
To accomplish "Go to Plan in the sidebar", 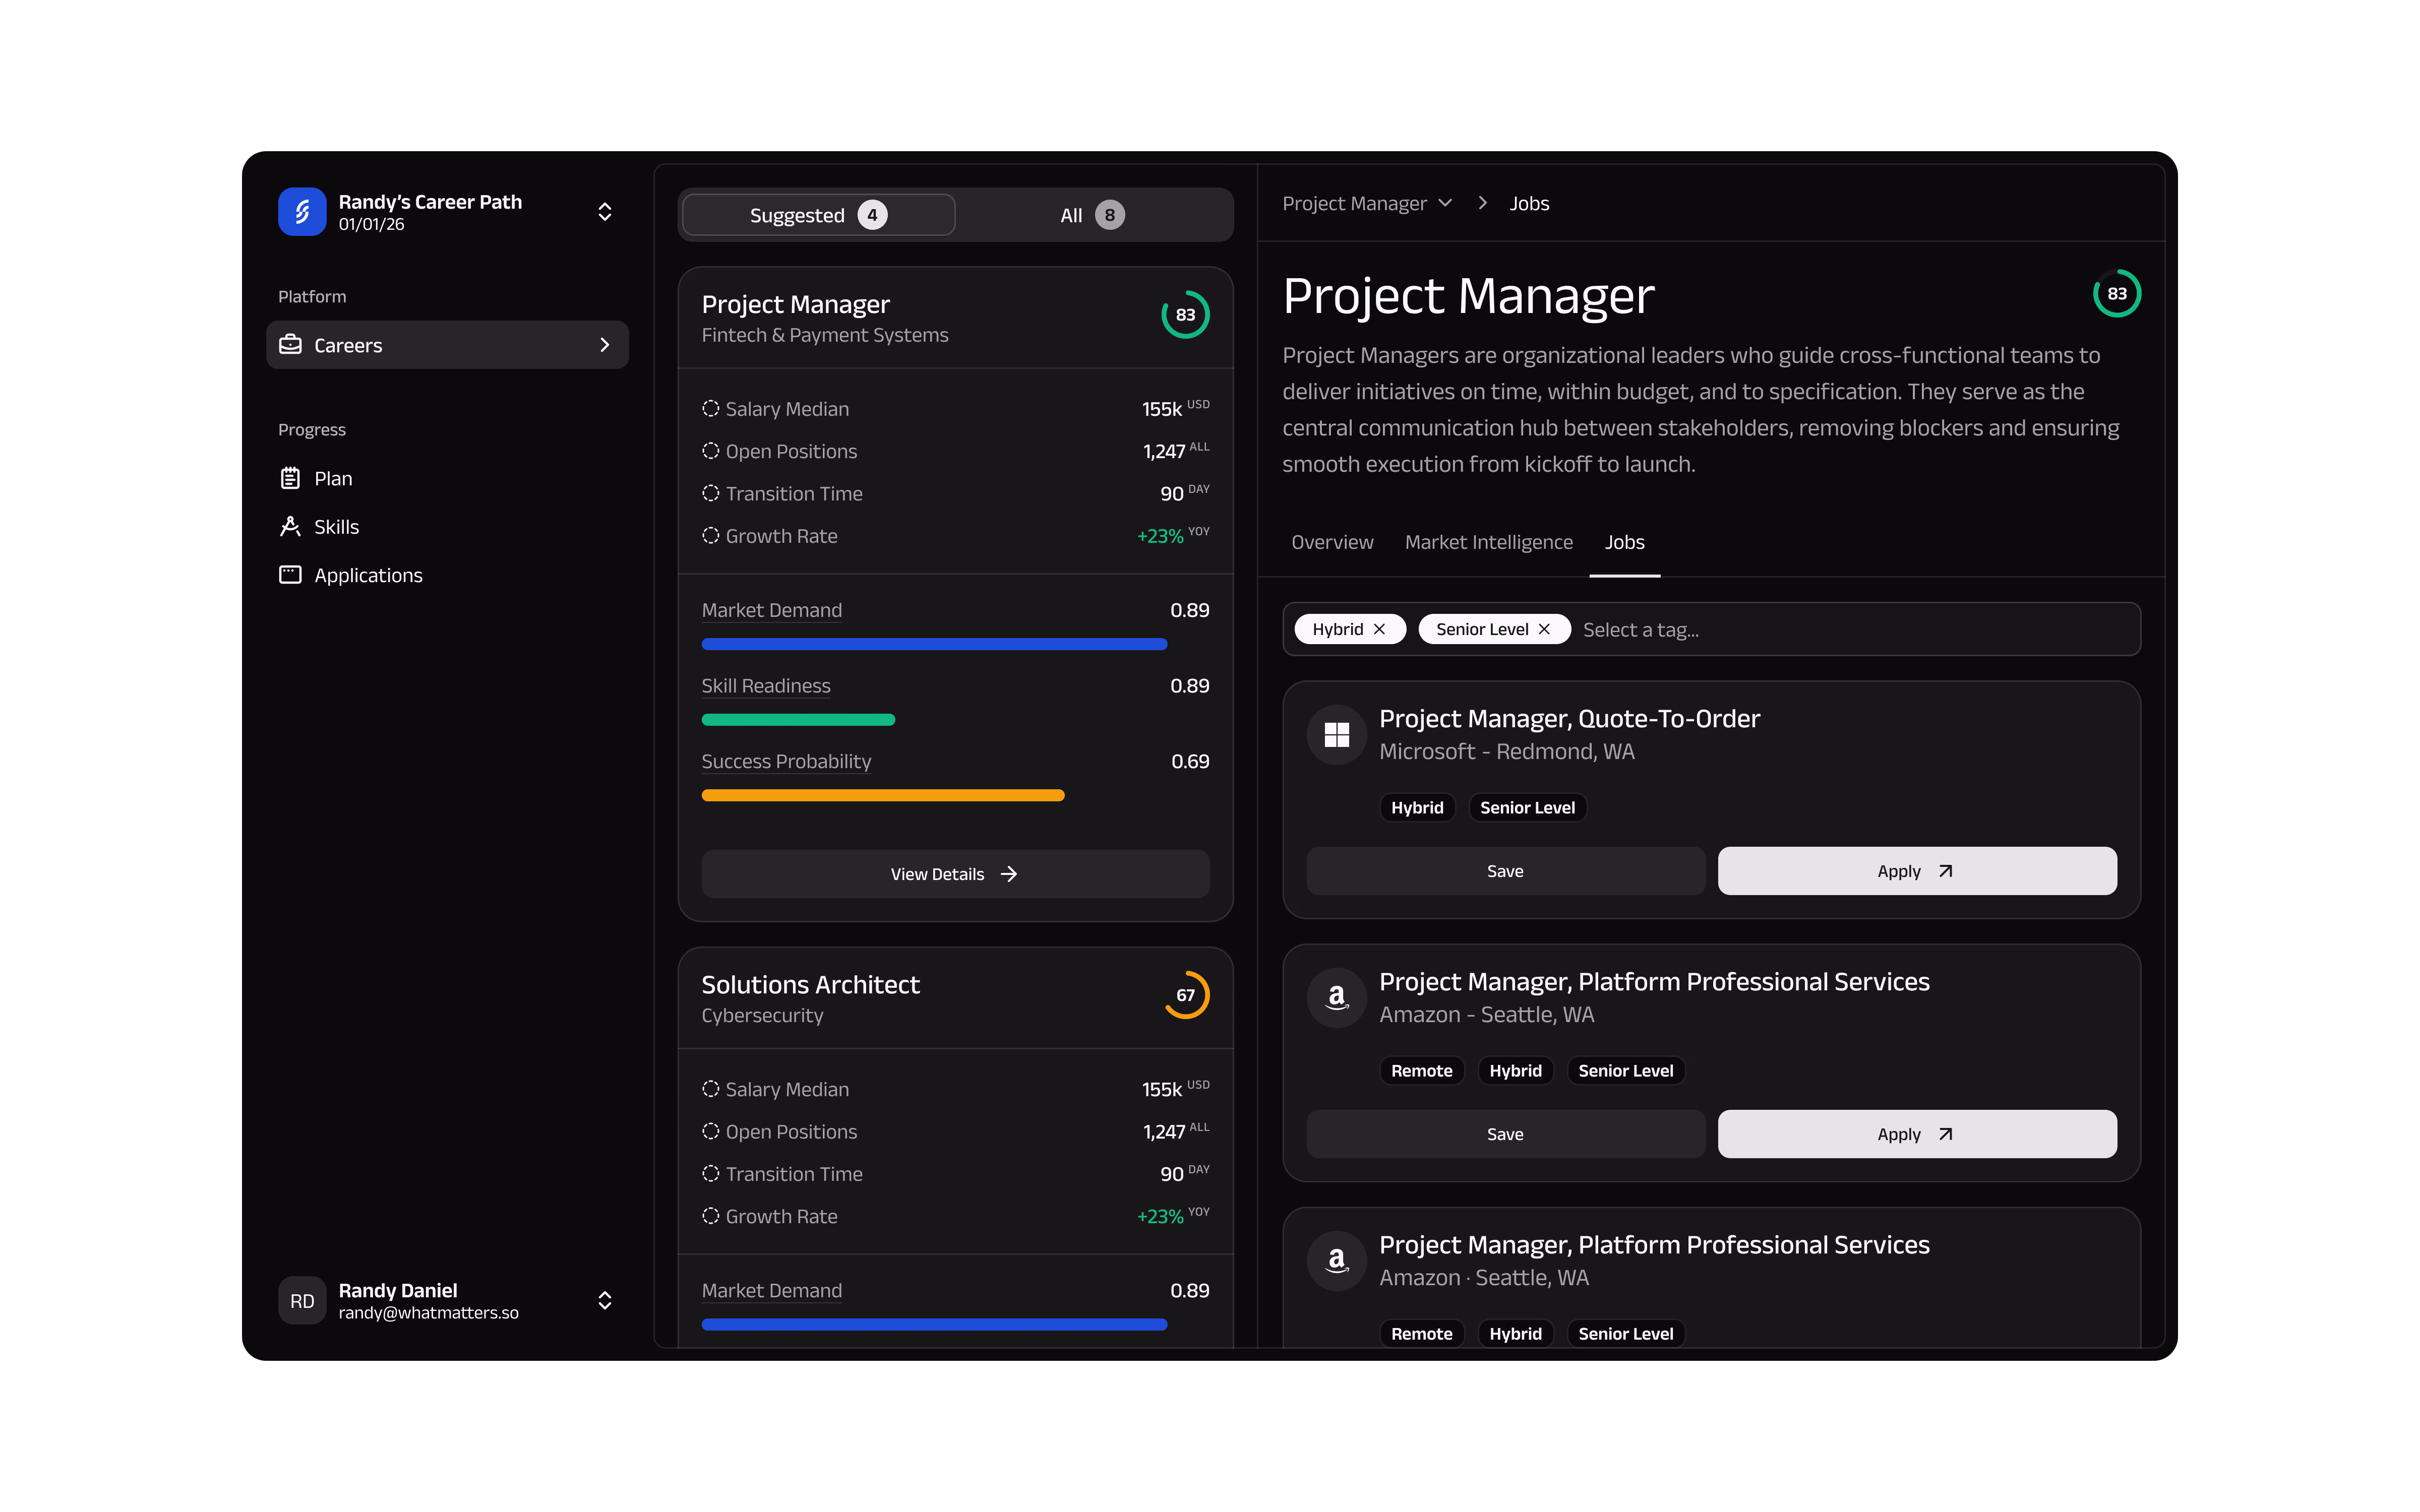I will pyautogui.click(x=447, y=478).
